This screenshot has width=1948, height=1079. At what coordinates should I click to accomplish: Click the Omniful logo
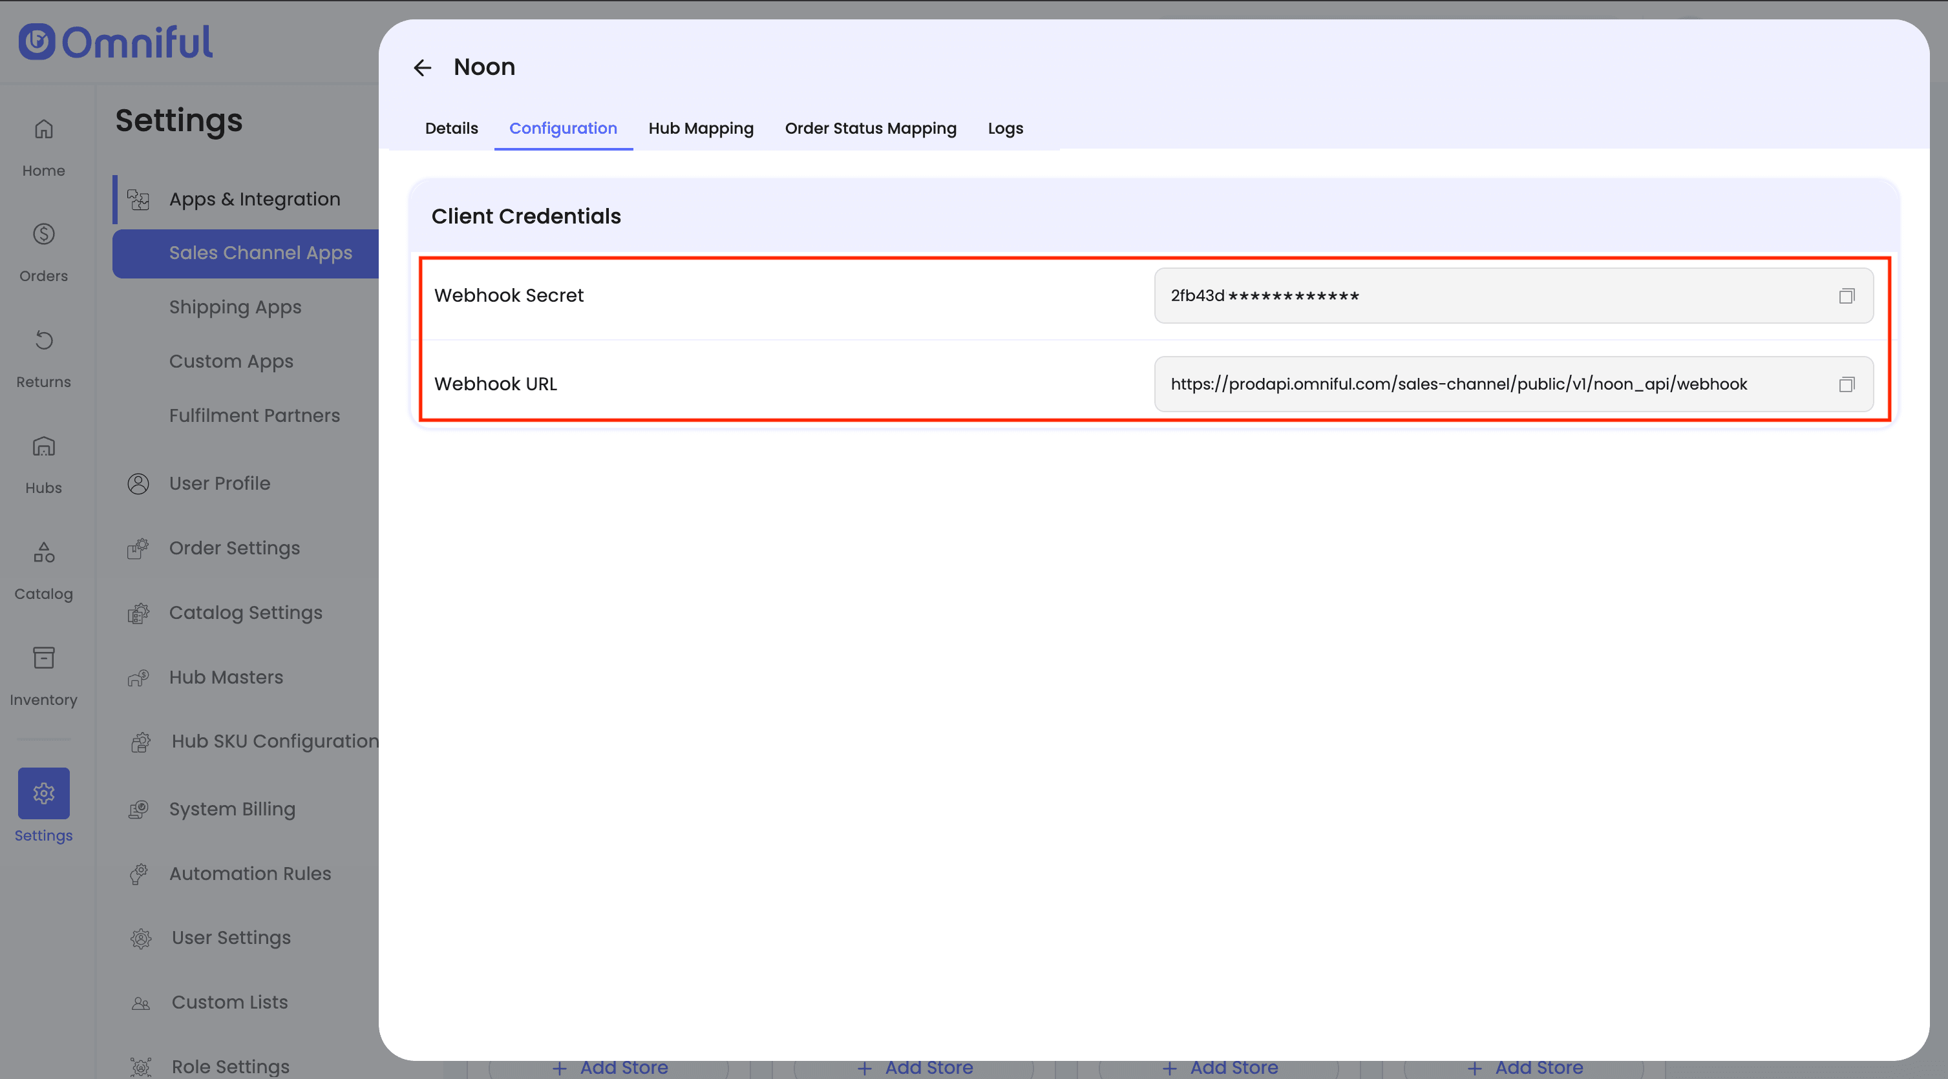click(116, 41)
